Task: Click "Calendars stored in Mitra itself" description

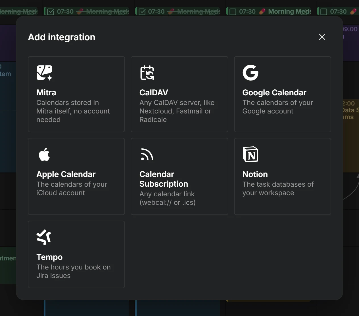Action: coord(73,111)
